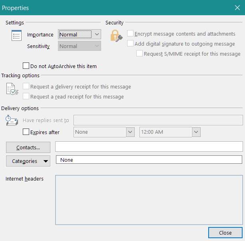Close the Properties dialog with the X
Viewport: 245px width, 241px height.
pyautogui.click(x=237, y=8)
